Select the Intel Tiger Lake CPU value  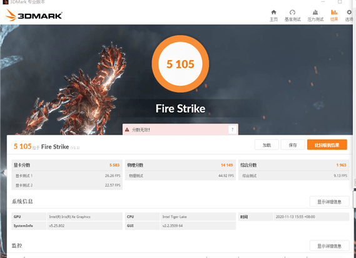tap(175, 217)
